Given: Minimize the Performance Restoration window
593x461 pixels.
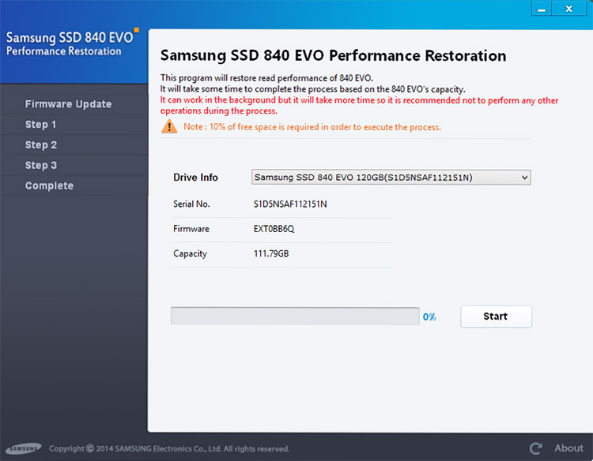Looking at the screenshot, I should pyautogui.click(x=542, y=9).
